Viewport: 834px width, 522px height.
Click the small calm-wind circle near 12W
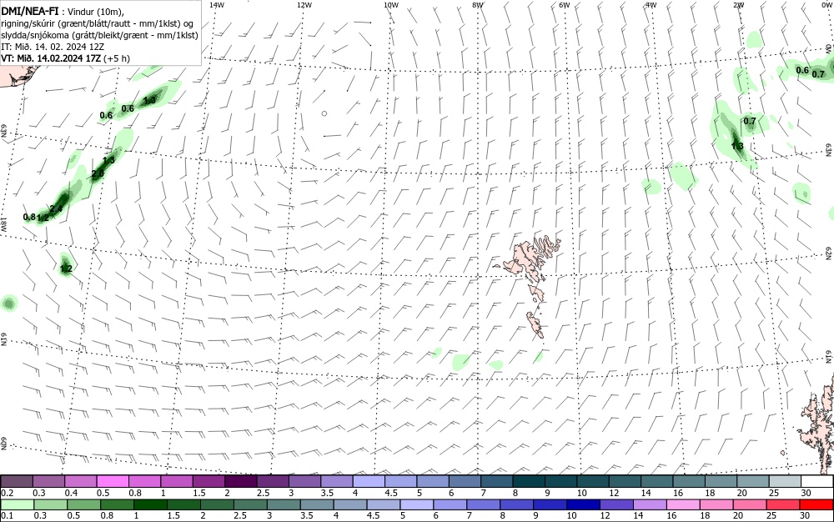(324, 113)
